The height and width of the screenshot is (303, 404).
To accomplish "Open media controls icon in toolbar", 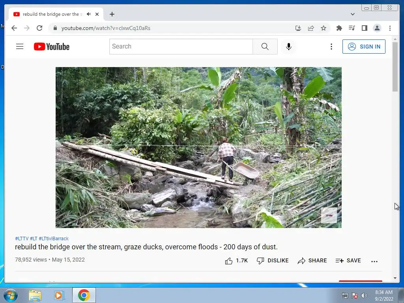I will [x=352, y=28].
